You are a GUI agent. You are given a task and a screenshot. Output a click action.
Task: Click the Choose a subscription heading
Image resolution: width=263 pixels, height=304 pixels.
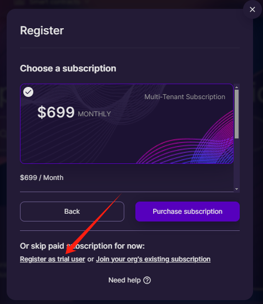click(68, 69)
